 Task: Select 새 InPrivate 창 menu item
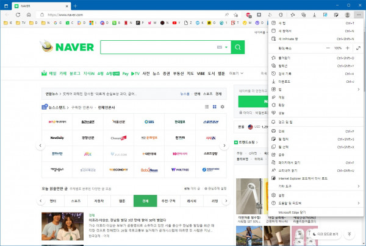315,39
